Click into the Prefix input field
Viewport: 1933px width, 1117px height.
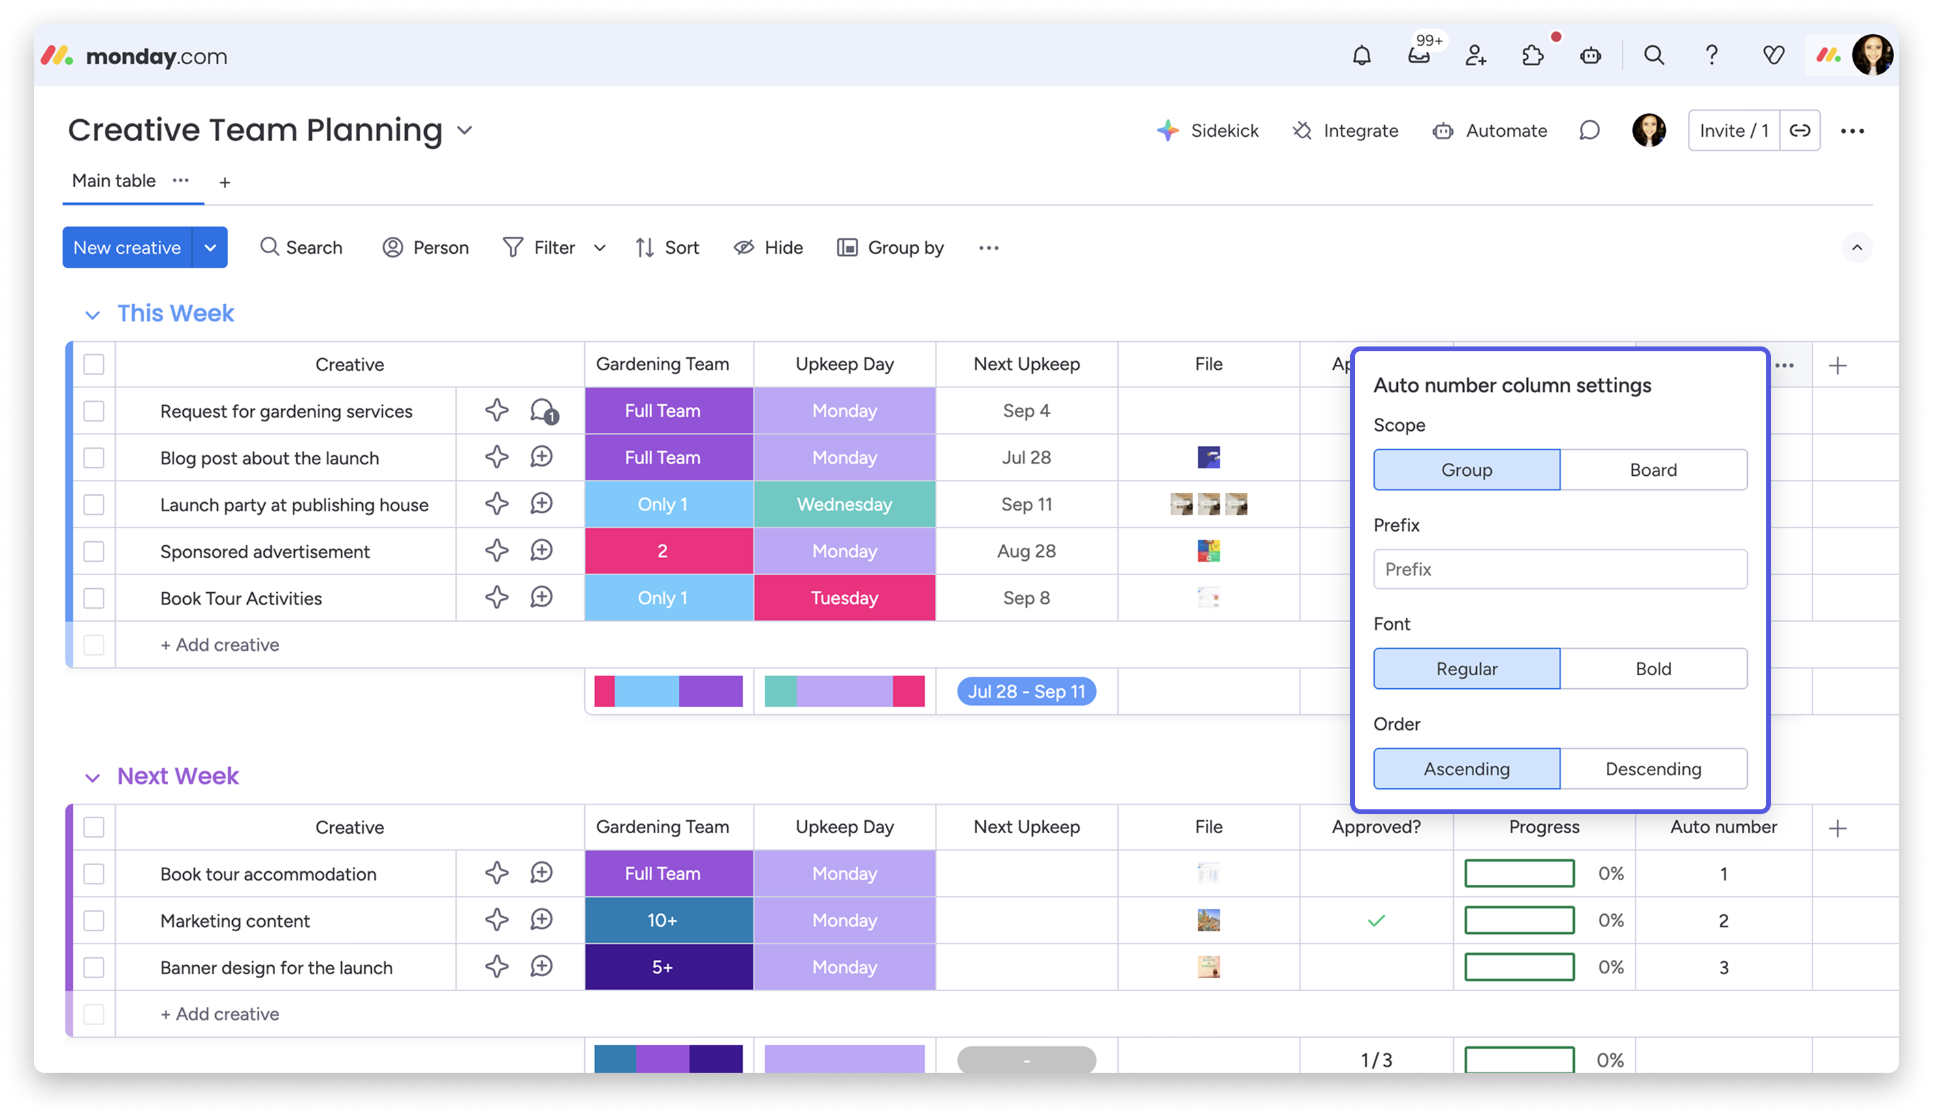[x=1559, y=570]
